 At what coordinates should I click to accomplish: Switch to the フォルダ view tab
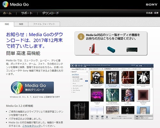[134, 69]
